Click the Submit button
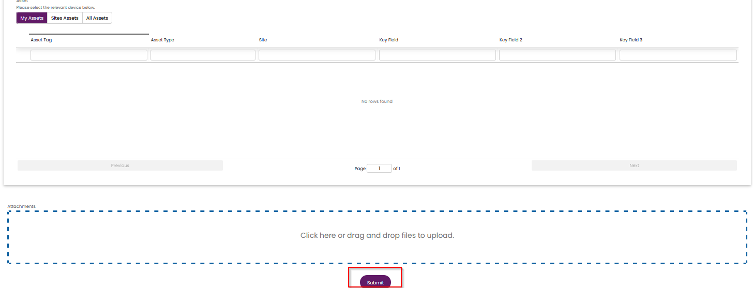 pyautogui.click(x=375, y=282)
